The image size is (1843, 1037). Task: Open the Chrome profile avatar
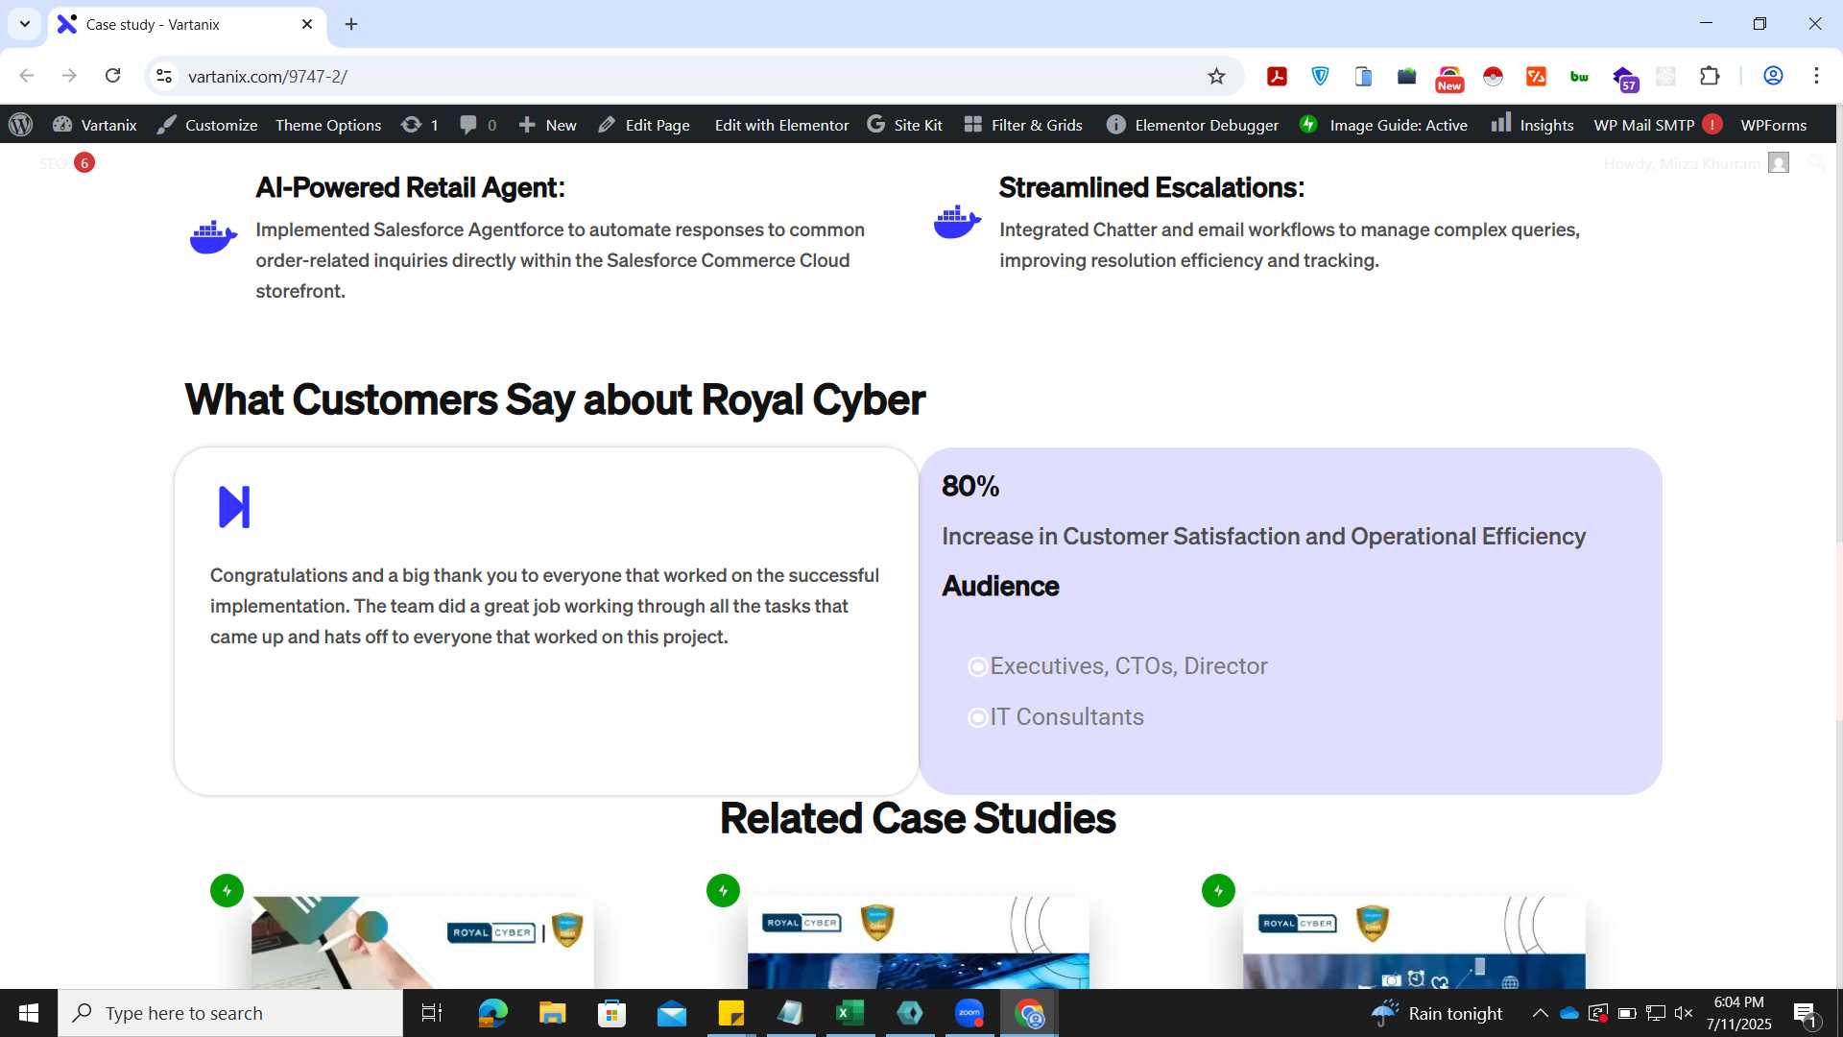tap(1773, 76)
